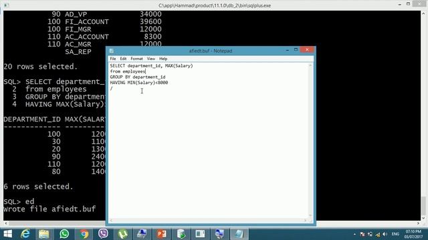Click sqlplus window scroll-left arrow
428x240 pixels.
(x=6, y=223)
